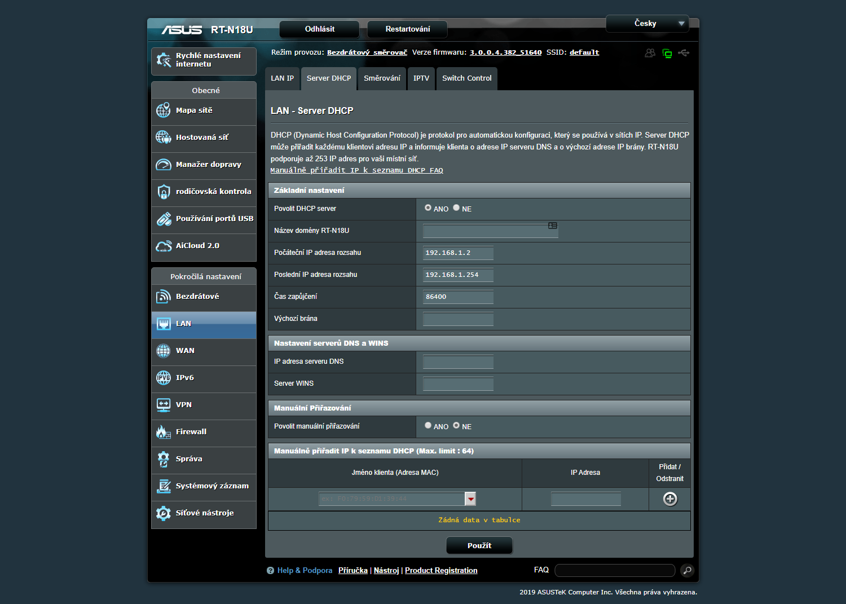This screenshot has width=846, height=604.
Task: Open the Síťové nástroje gear icon
Action: coord(164,513)
